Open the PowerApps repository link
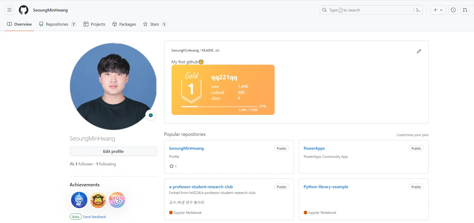The image size is (474, 223). click(314, 148)
